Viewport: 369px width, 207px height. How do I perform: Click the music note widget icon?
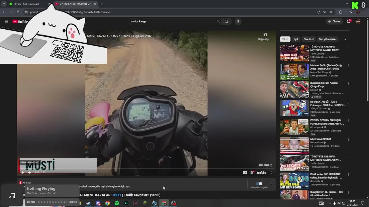12,196
